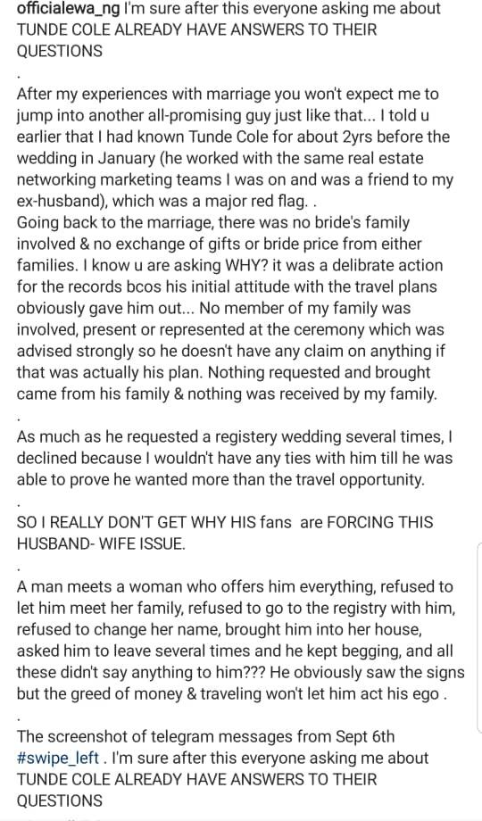Click the final 'QUESTIONS' word at the bottom
482x821 pixels.
coord(60,801)
